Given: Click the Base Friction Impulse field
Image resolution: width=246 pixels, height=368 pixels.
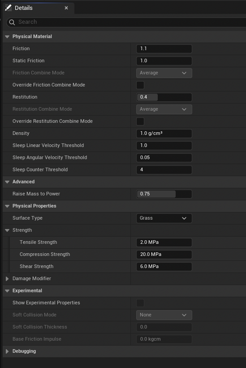Looking at the screenshot, I should pos(164,339).
